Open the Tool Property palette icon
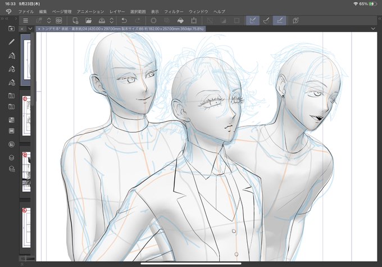The image size is (382, 267). point(11,69)
